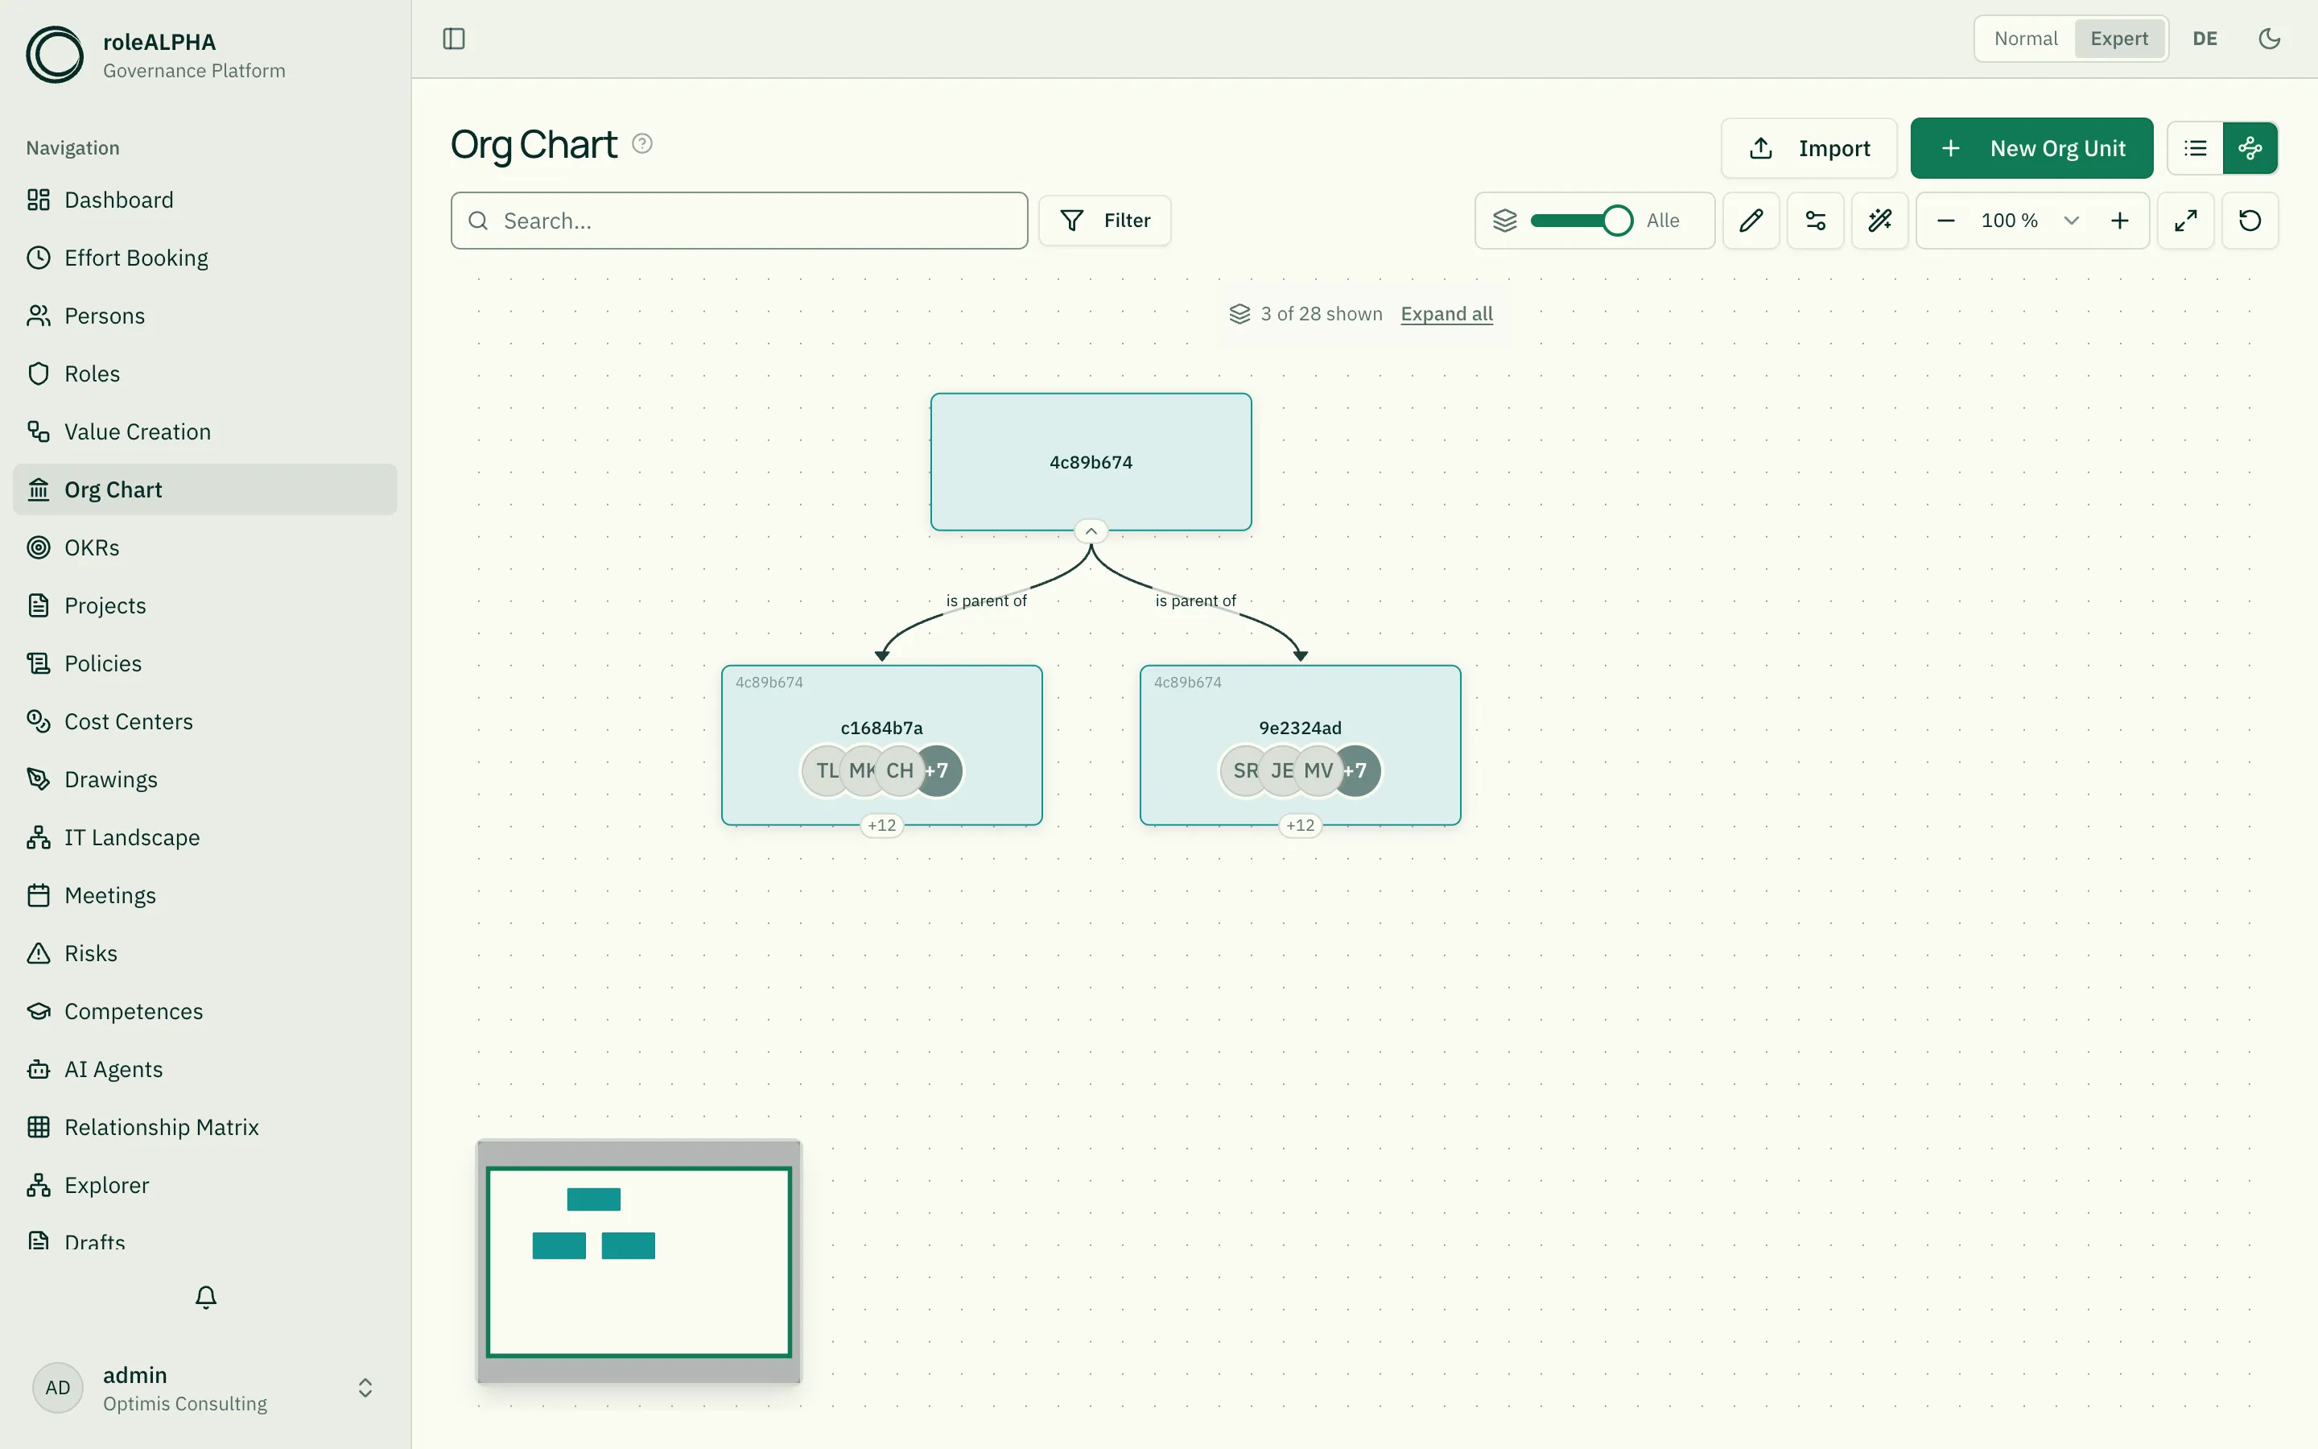
Task: Expand +12 children under c1684b7a
Action: point(882,825)
